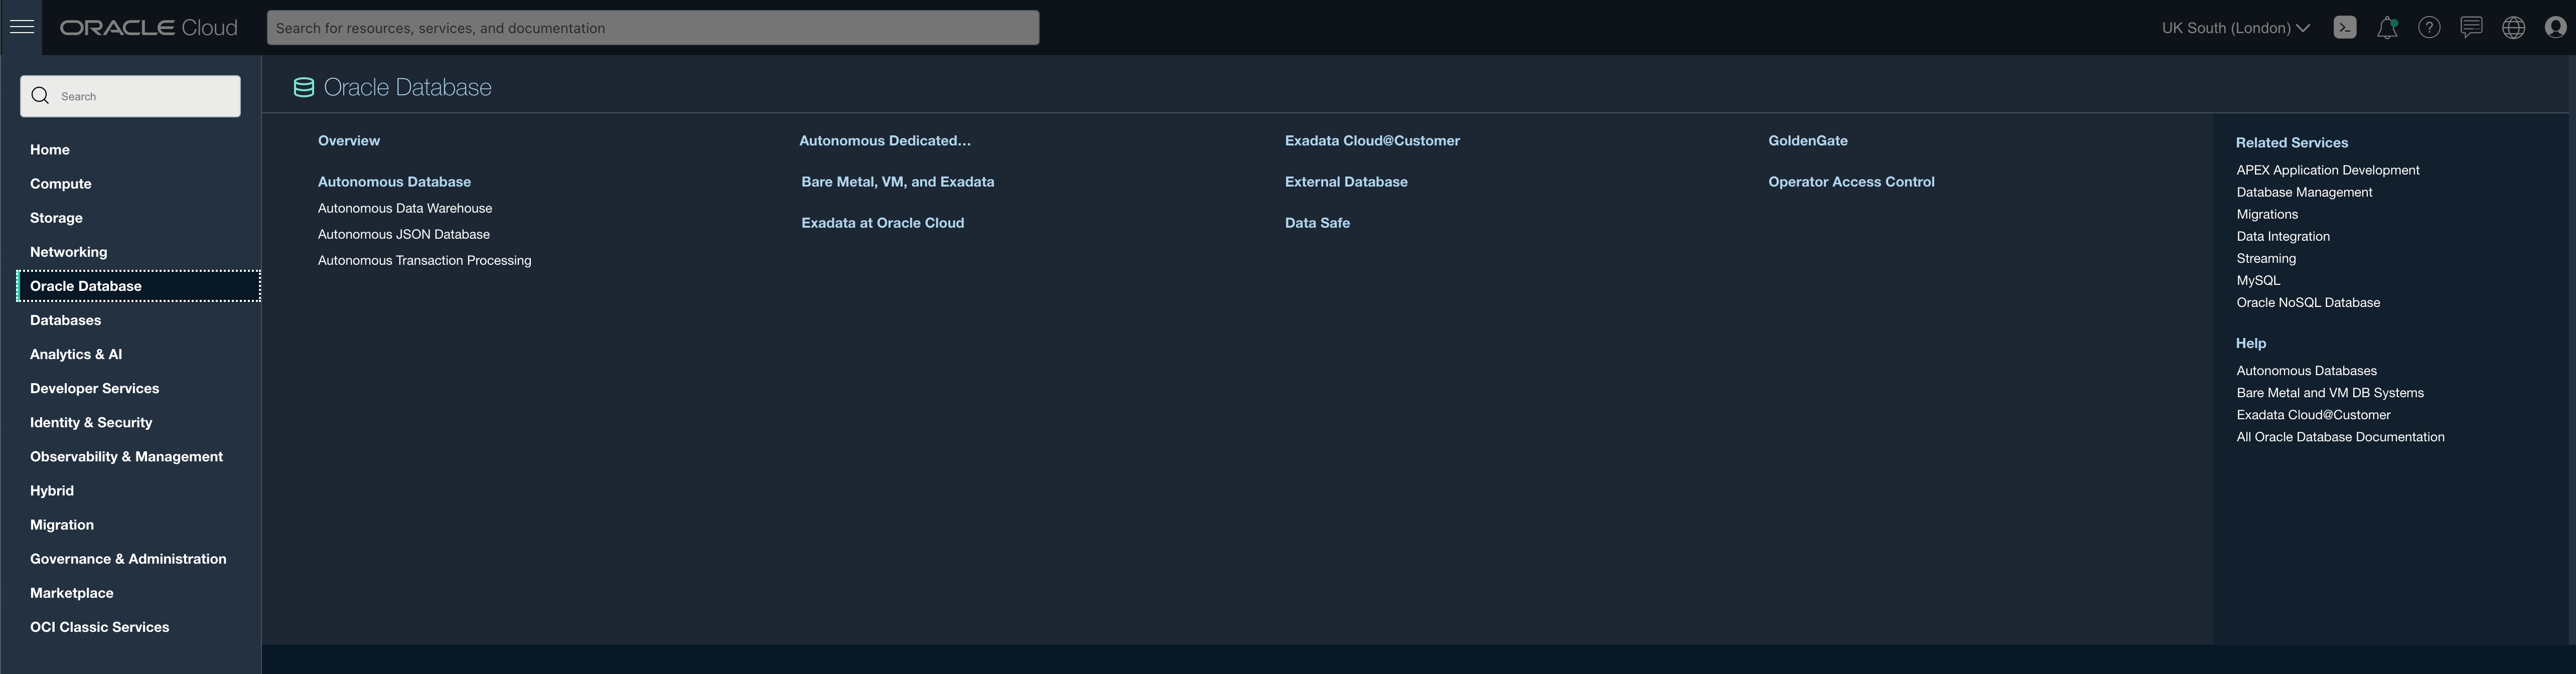
Task: Open Observability & Management menu category
Action: 126,456
